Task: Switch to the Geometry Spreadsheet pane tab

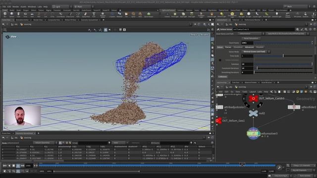Action: (x=89, y=20)
